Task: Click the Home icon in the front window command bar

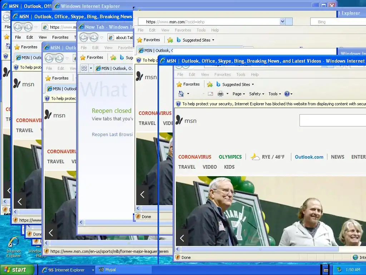Action: pos(181,94)
